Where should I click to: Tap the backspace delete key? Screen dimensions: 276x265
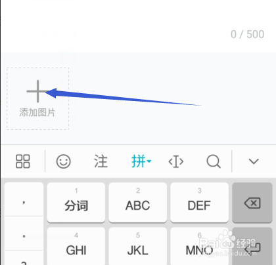click(x=252, y=203)
